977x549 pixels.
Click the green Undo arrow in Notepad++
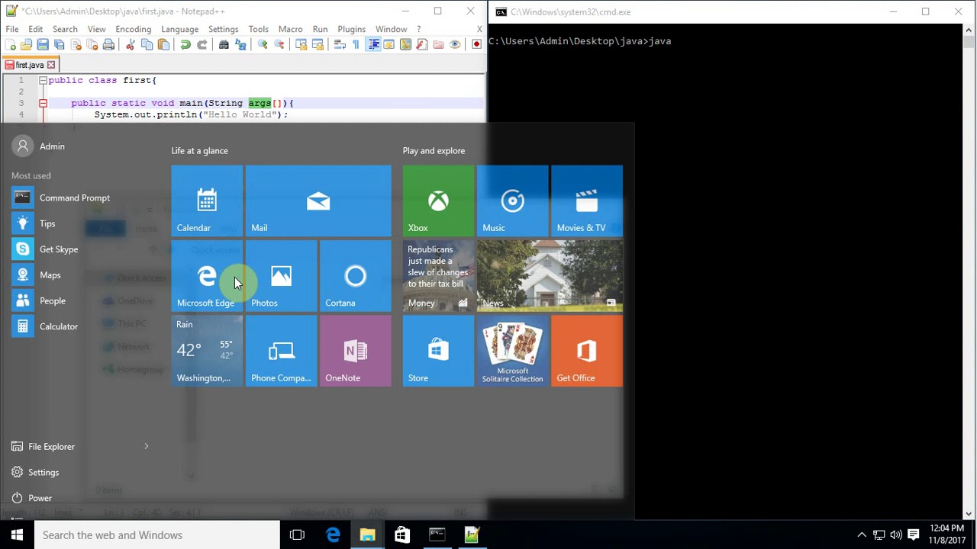point(185,45)
